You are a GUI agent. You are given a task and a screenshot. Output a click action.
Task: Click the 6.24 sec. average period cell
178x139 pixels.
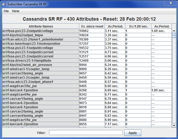point(115,65)
